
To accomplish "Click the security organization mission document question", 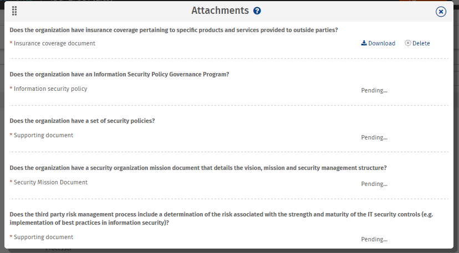I will click(198, 168).
